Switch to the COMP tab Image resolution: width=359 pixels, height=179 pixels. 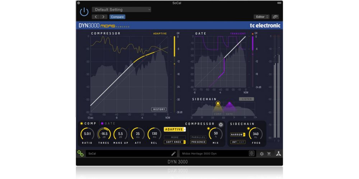point(88,124)
